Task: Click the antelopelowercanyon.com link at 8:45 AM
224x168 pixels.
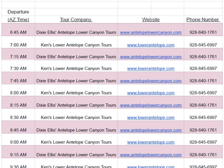Action: (150, 130)
